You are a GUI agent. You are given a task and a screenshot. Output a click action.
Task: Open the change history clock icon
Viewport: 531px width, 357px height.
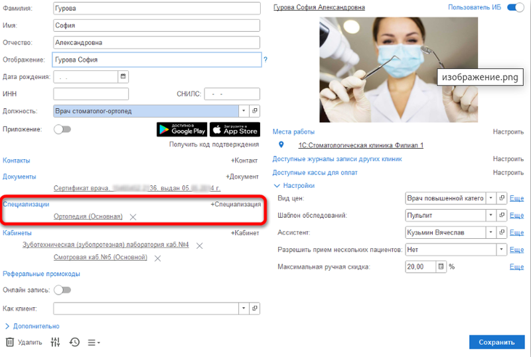click(74, 342)
